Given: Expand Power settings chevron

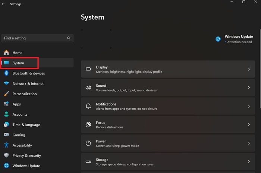Looking at the screenshot, I should click(249, 143).
